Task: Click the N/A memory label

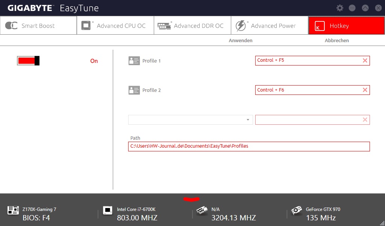Action: tap(215, 209)
